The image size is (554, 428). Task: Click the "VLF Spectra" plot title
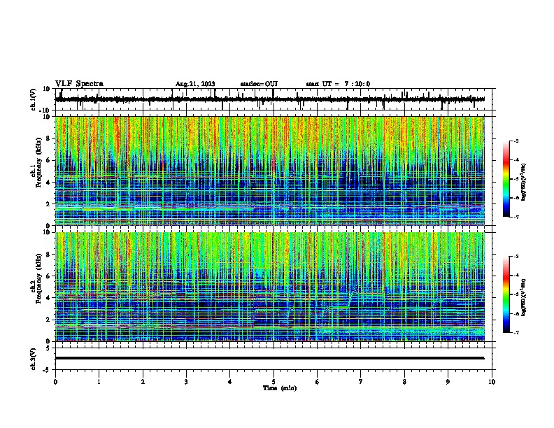pyautogui.click(x=79, y=84)
